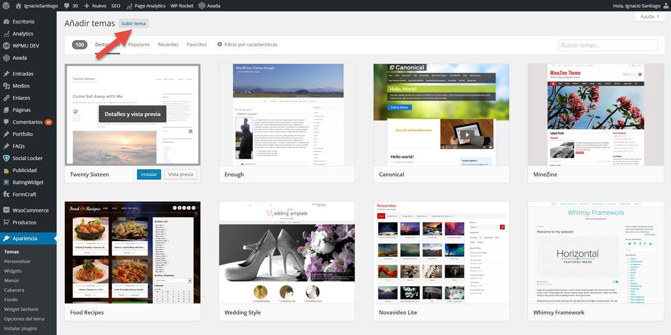Focus the Buscar temas search field
This screenshot has width=671, height=335.
[608, 45]
